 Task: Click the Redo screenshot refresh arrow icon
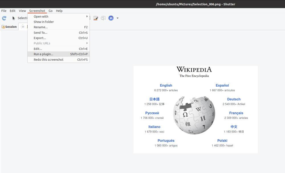(x=4, y=18)
